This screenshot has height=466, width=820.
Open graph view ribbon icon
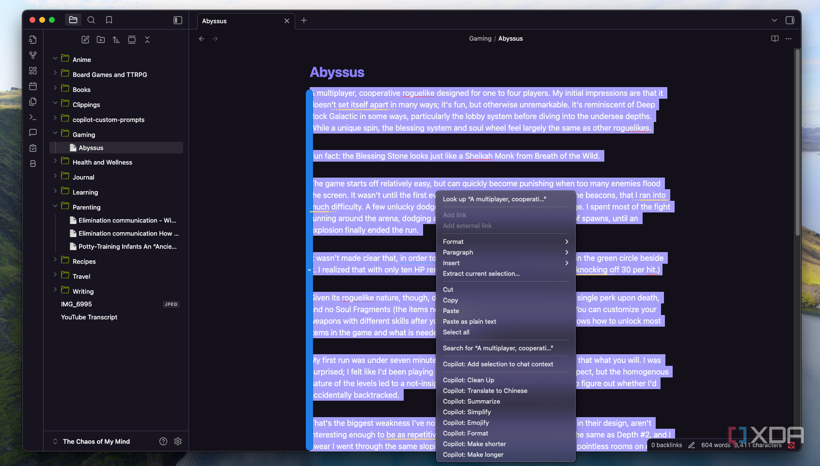[x=33, y=55]
